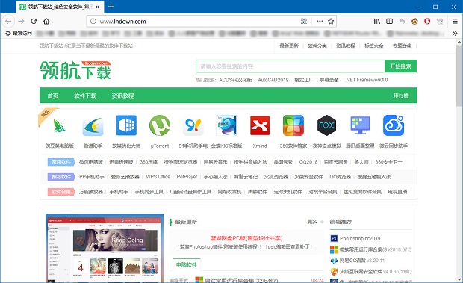The height and width of the screenshot is (283, 463).
Task: Toggle the sidebar view icon
Action: 390,21
